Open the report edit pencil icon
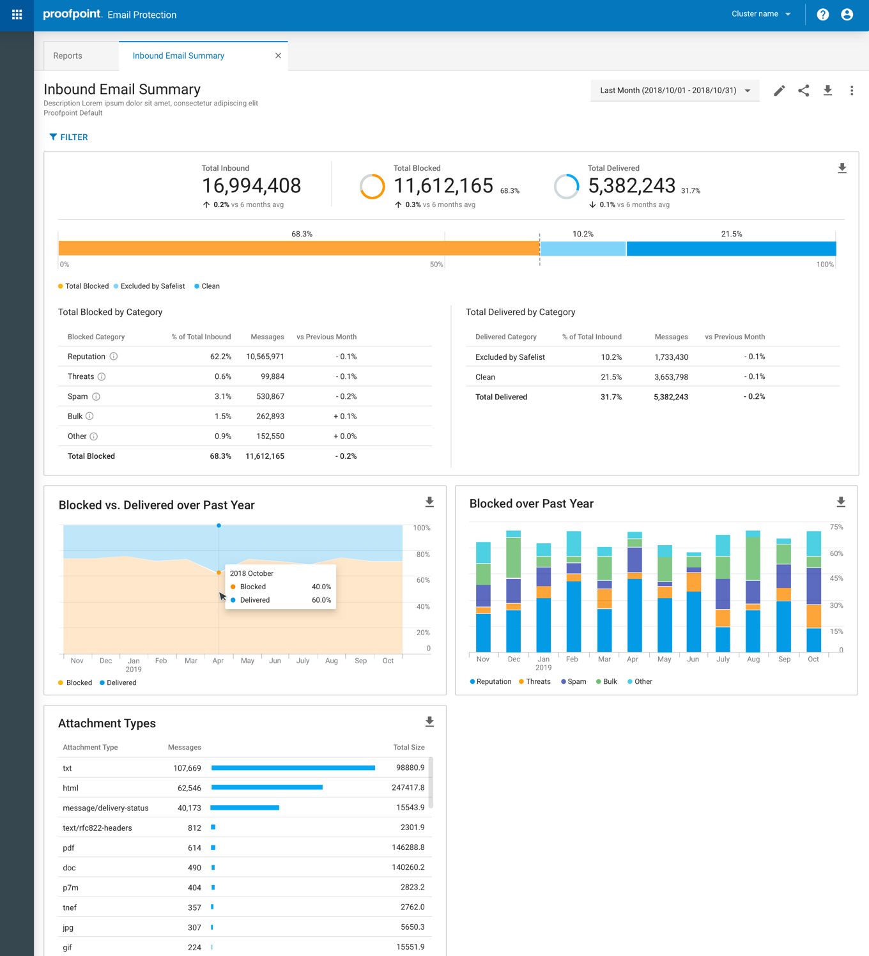Viewport: 869px width, 956px height. [x=779, y=91]
